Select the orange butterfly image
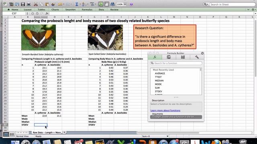This screenshot has height=144, width=257. coord(39,37)
